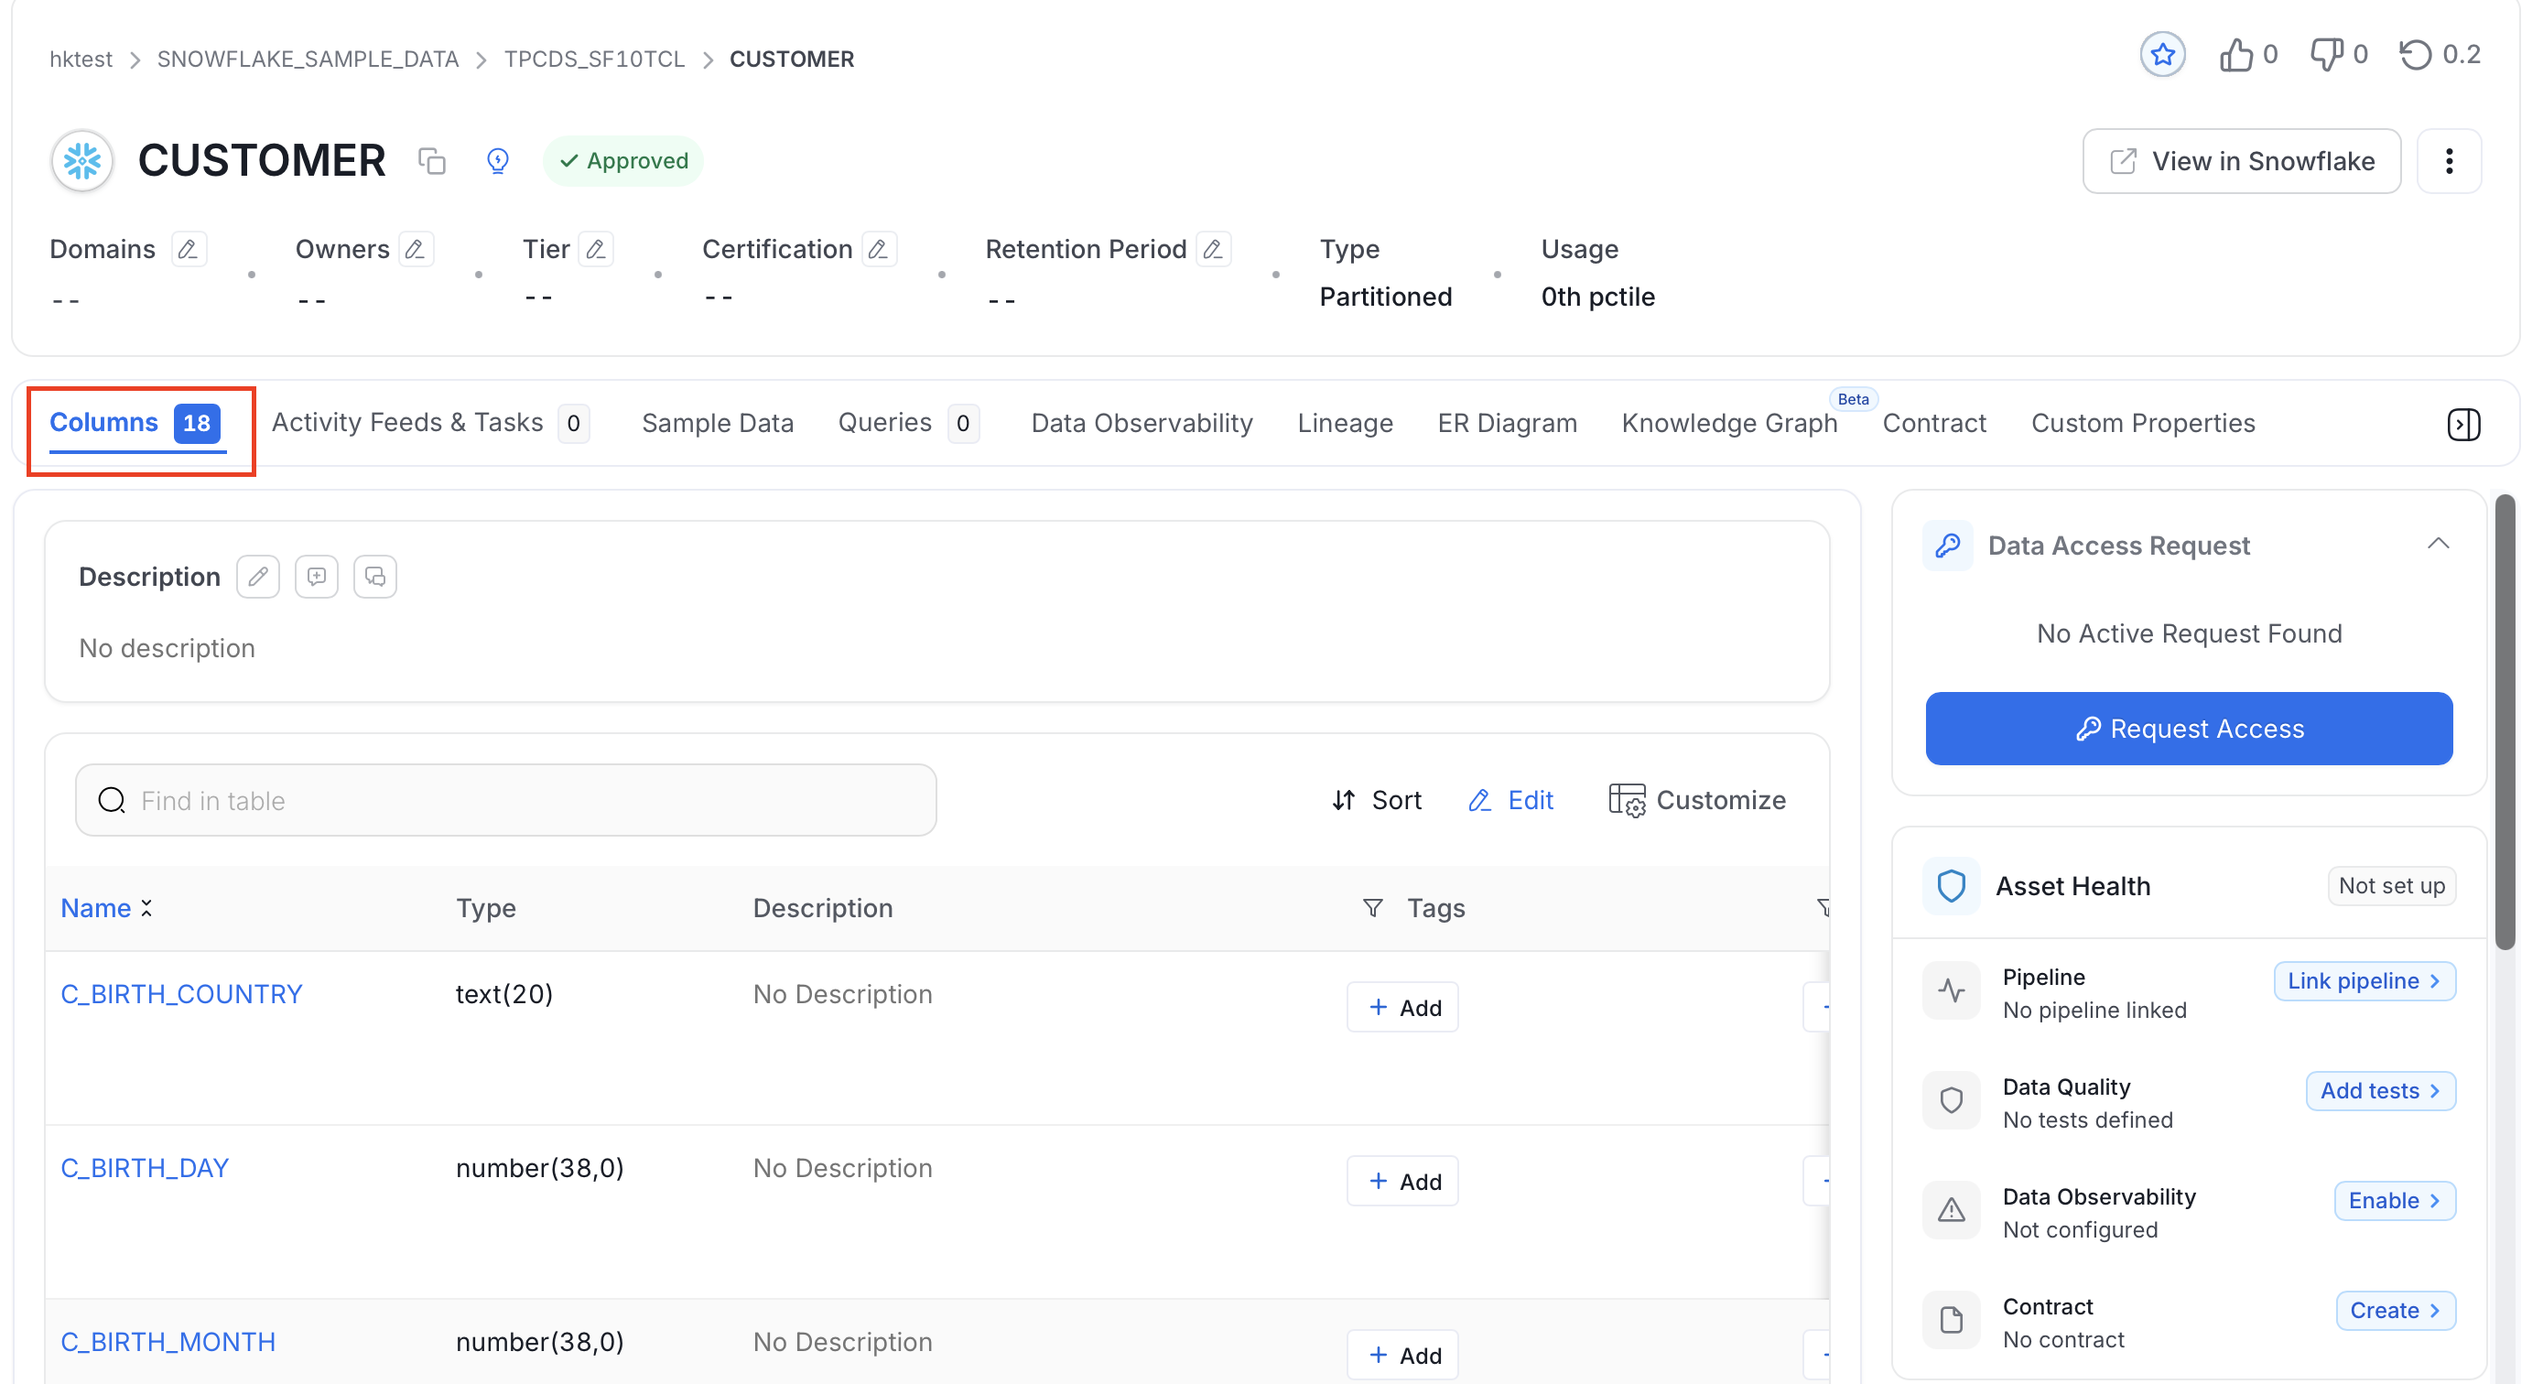The height and width of the screenshot is (1384, 2543).
Task: Click the lightbulb suggestion icon
Action: coord(498,161)
